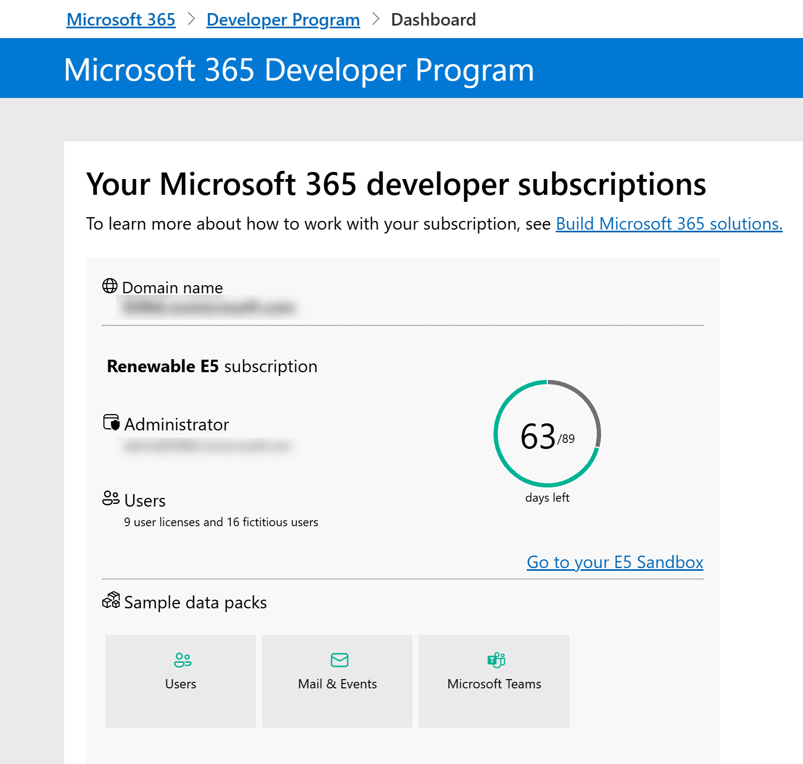Click the teal Users icon in data pack tile

point(182,660)
